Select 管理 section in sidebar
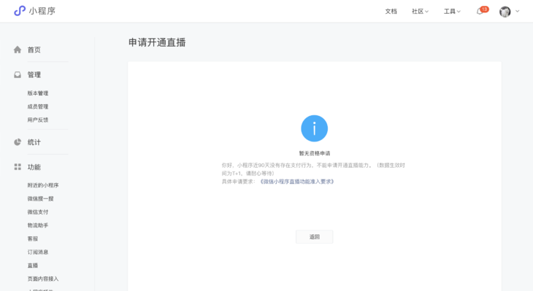The height and width of the screenshot is (291, 533). 34,74
